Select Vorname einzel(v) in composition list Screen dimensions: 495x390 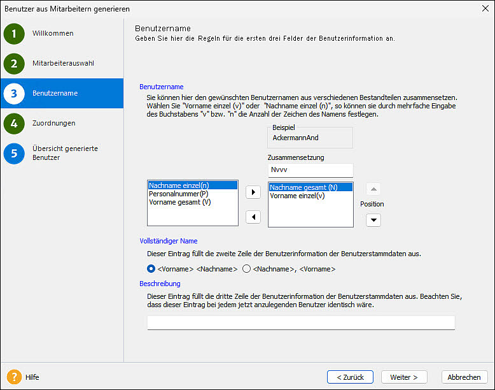tap(297, 196)
